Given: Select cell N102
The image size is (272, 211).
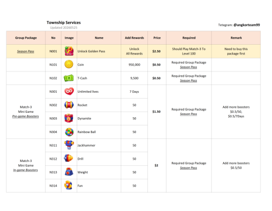Looking at the screenshot, I should coord(53,78).
